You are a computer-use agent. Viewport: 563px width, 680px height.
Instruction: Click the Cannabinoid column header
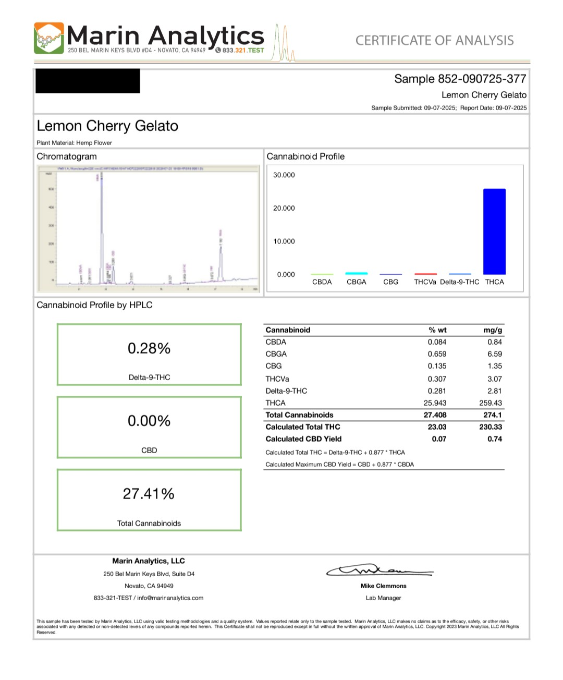point(288,330)
